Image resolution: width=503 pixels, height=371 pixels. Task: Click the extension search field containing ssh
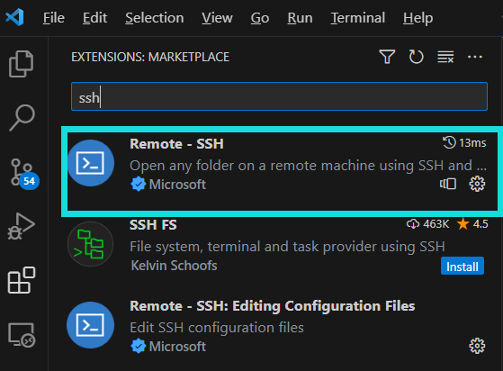pyautogui.click(x=279, y=96)
